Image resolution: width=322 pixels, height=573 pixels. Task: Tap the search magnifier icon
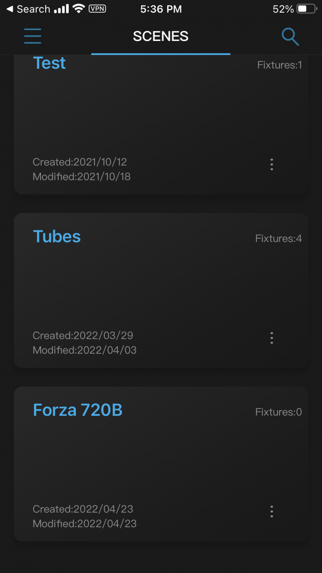290,37
